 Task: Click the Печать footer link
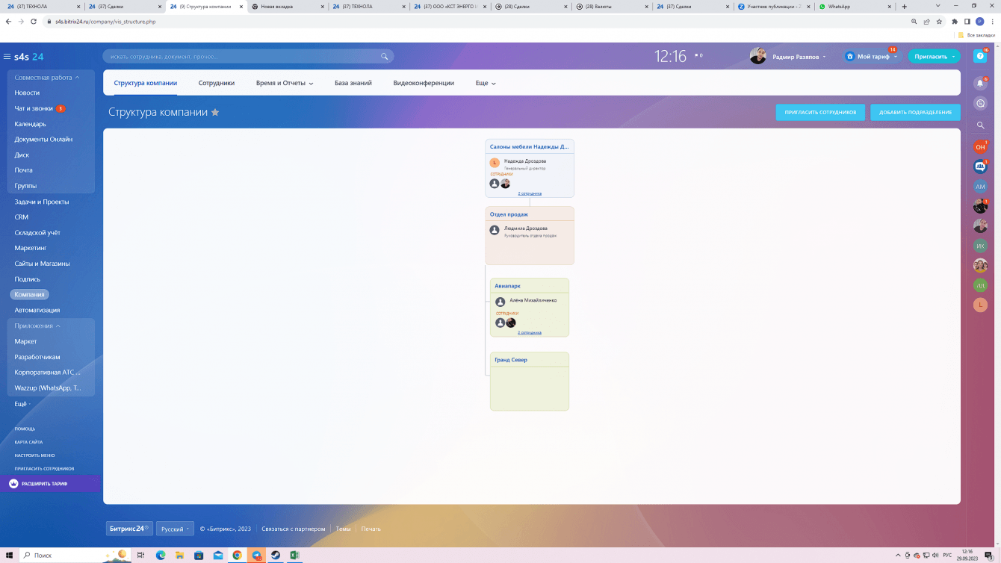[x=371, y=529]
